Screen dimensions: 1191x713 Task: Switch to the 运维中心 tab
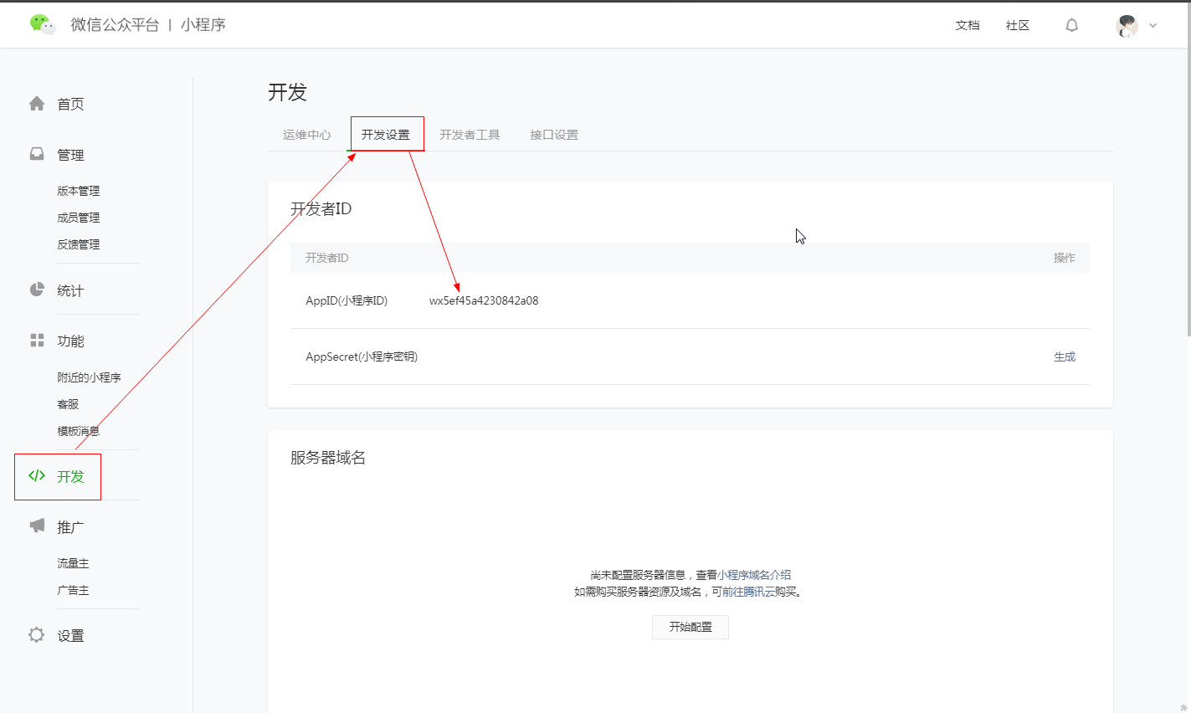306,134
